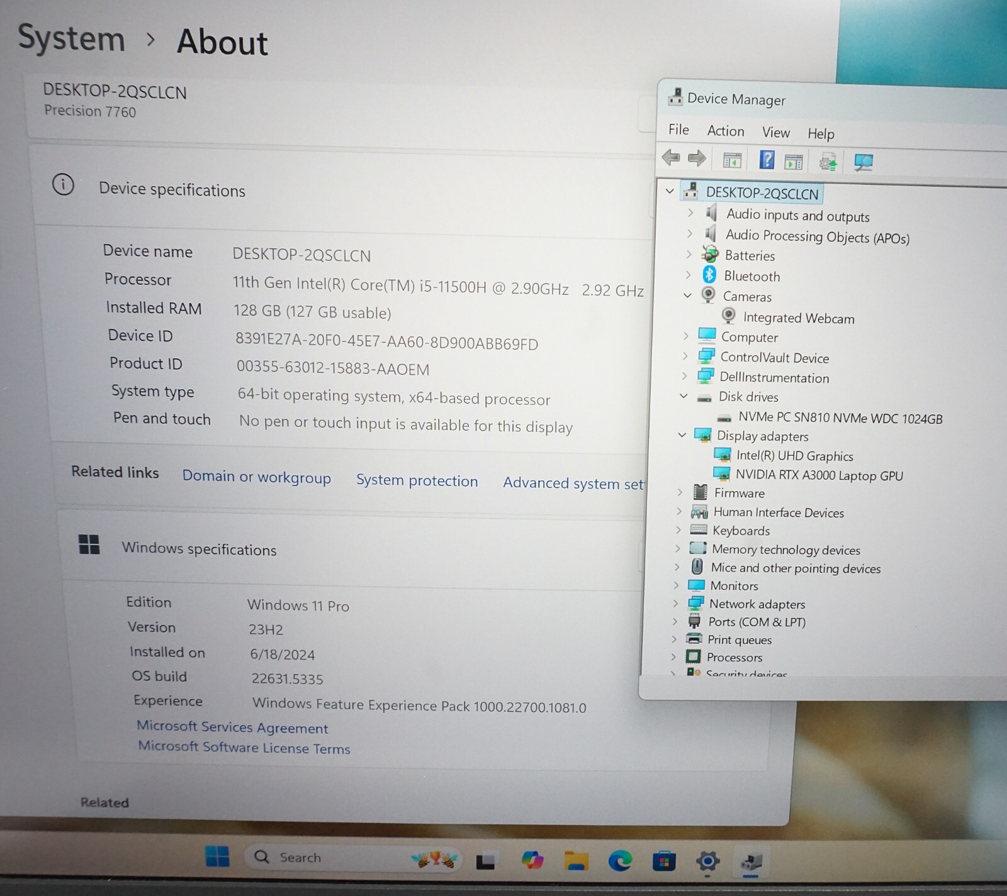Open System protection link

coord(417,480)
